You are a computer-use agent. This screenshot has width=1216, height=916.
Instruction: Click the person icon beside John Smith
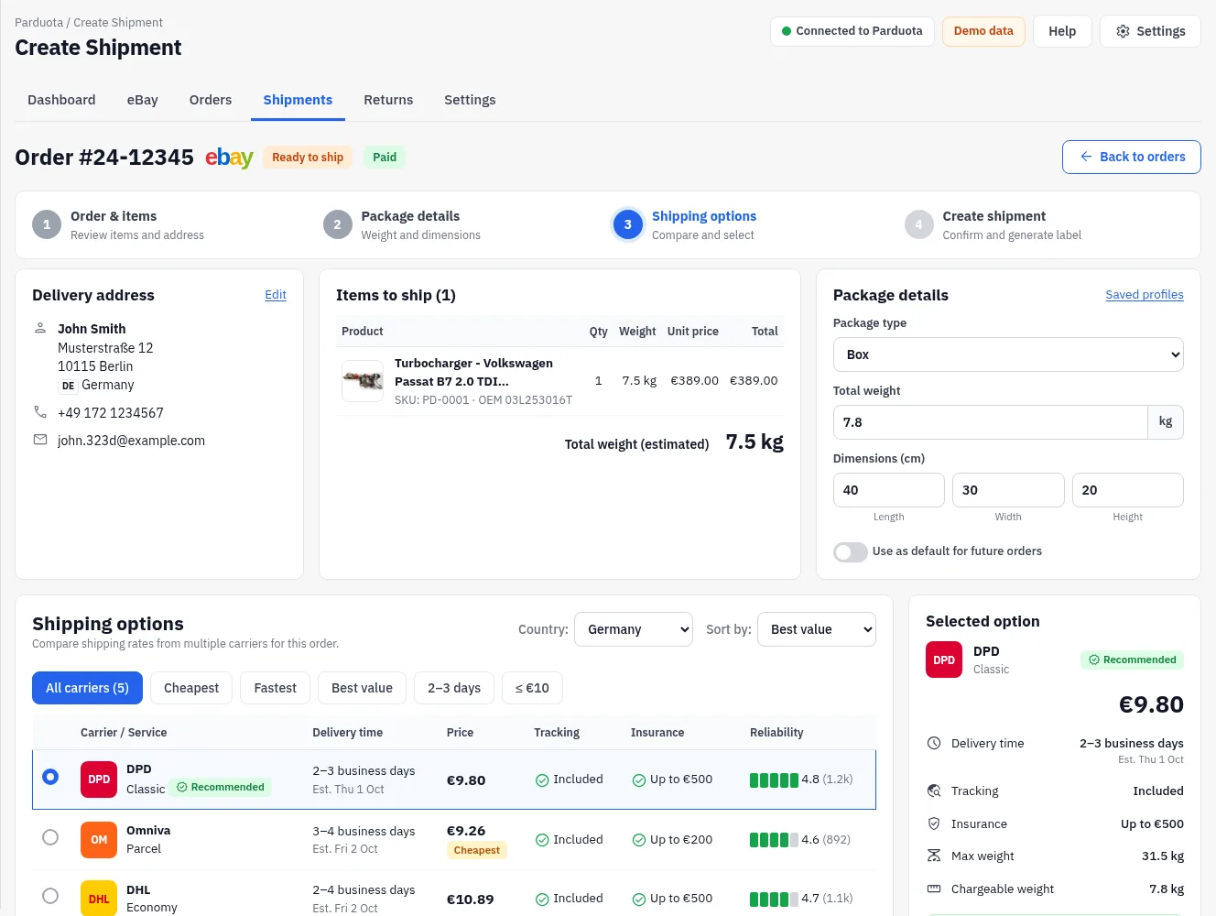point(40,328)
